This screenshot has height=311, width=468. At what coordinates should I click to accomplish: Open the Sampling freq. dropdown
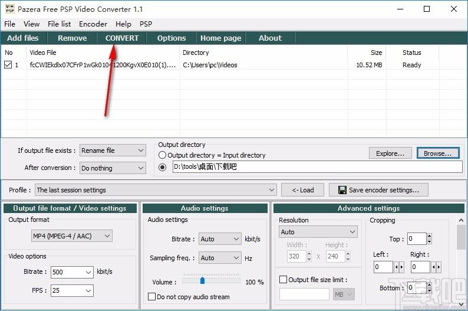click(x=220, y=258)
